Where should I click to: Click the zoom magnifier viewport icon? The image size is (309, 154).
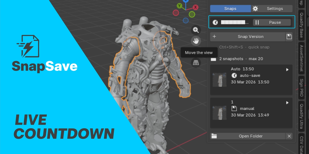[x=196, y=30]
